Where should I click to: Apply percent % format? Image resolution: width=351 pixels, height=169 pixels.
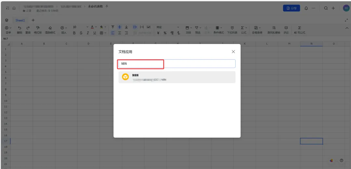tap(165, 33)
